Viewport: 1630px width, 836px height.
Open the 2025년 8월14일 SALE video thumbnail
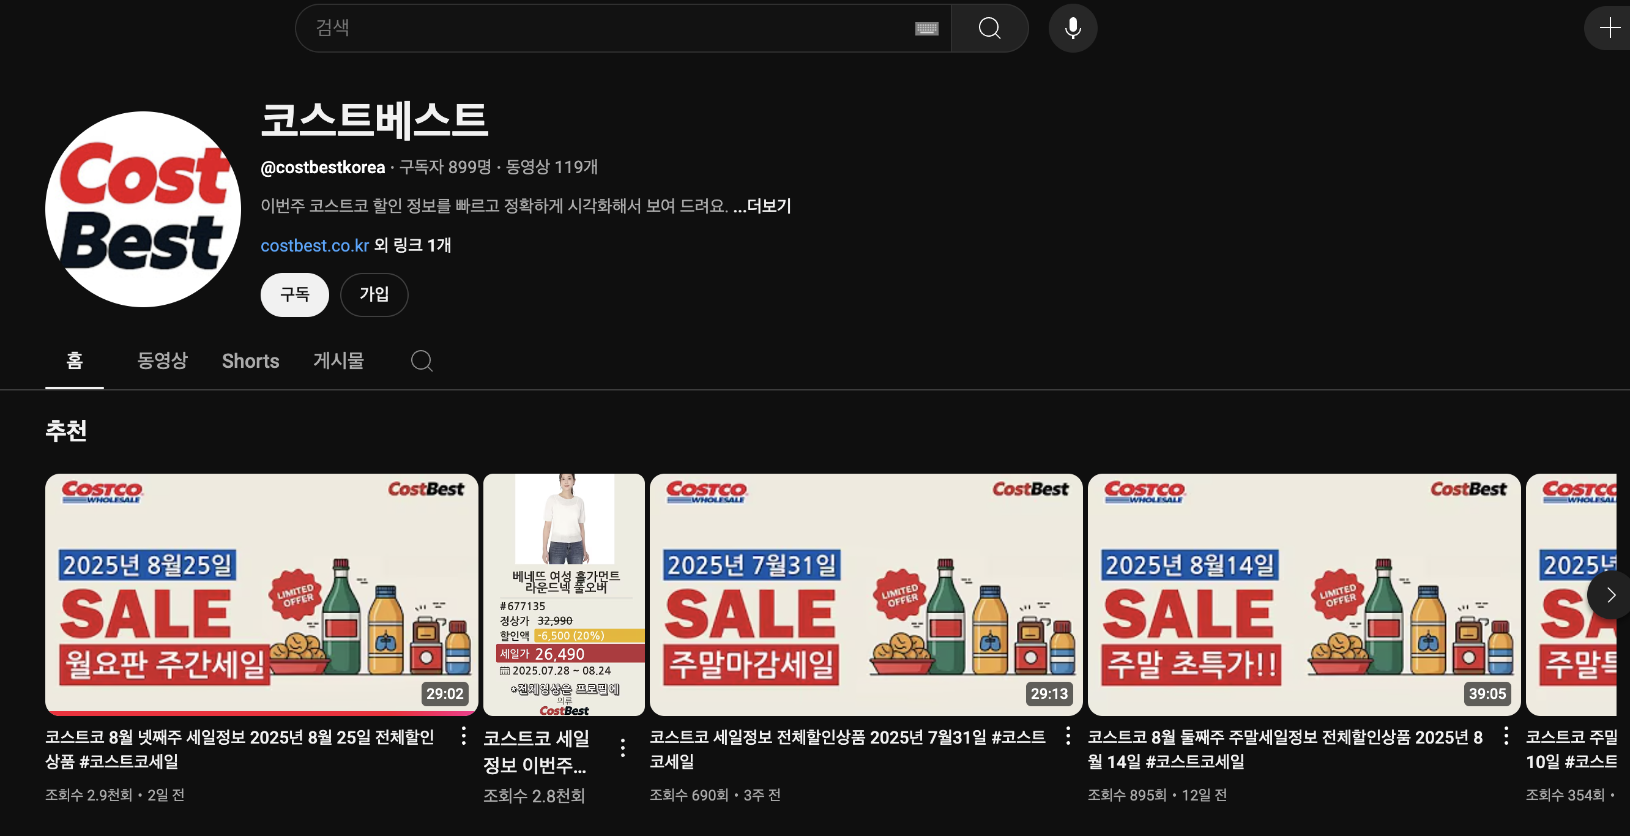coord(1303,595)
